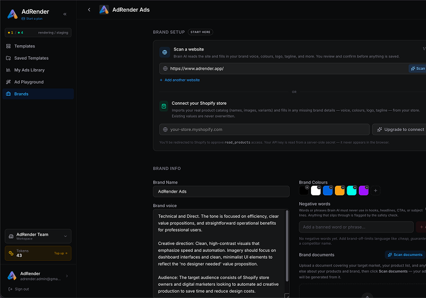Click the workspace building icon
This screenshot has width=426, height=298.
(x=11, y=236)
